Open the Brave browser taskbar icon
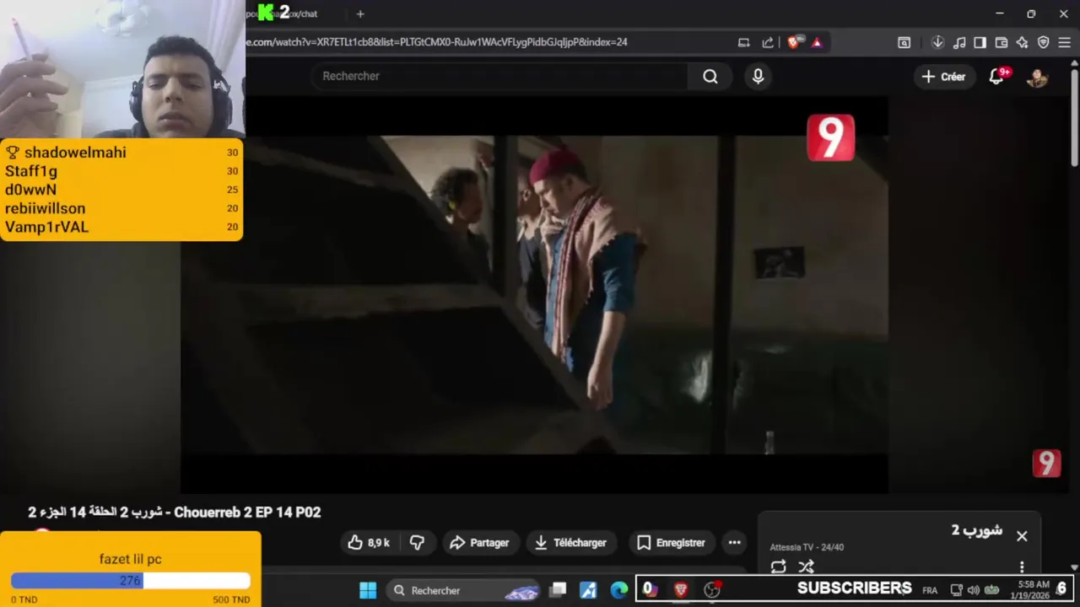This screenshot has height=607, width=1080. pyautogui.click(x=680, y=590)
